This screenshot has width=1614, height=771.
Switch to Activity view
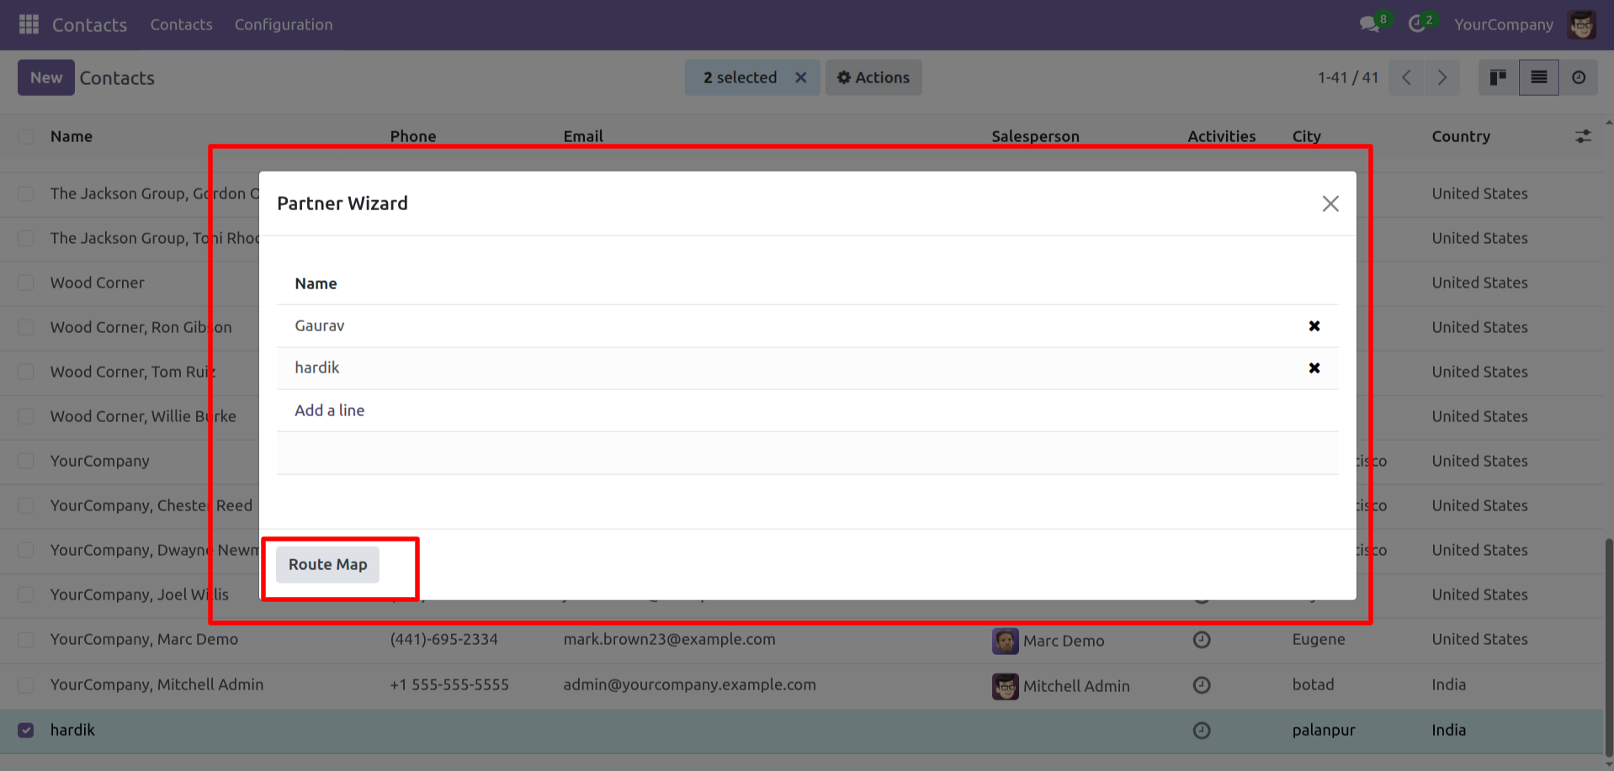(x=1579, y=77)
